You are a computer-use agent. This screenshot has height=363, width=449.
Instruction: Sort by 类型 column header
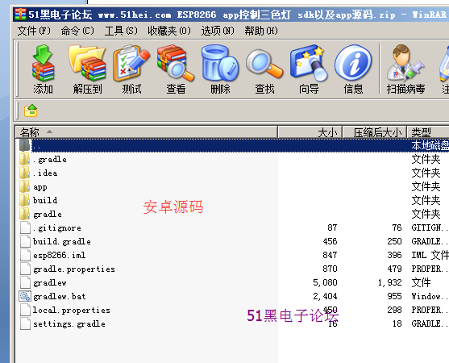428,132
